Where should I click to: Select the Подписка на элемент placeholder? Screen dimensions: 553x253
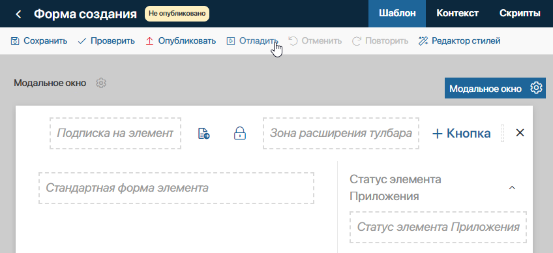[x=115, y=134]
